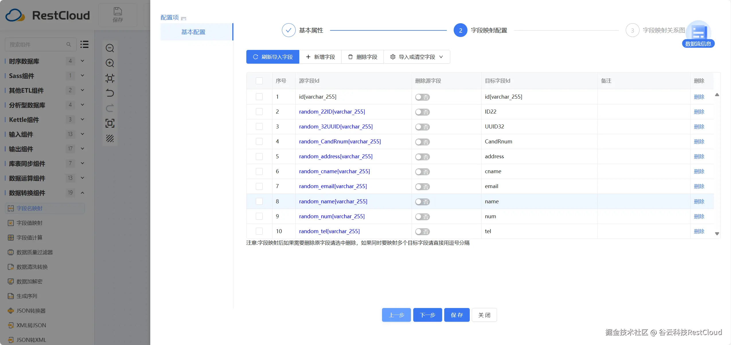The width and height of the screenshot is (731, 345).
Task: Collapse the 数据转换组件 category
Action: (x=82, y=193)
